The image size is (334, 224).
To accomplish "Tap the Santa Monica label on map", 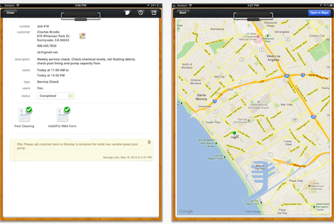I will tap(202, 97).
